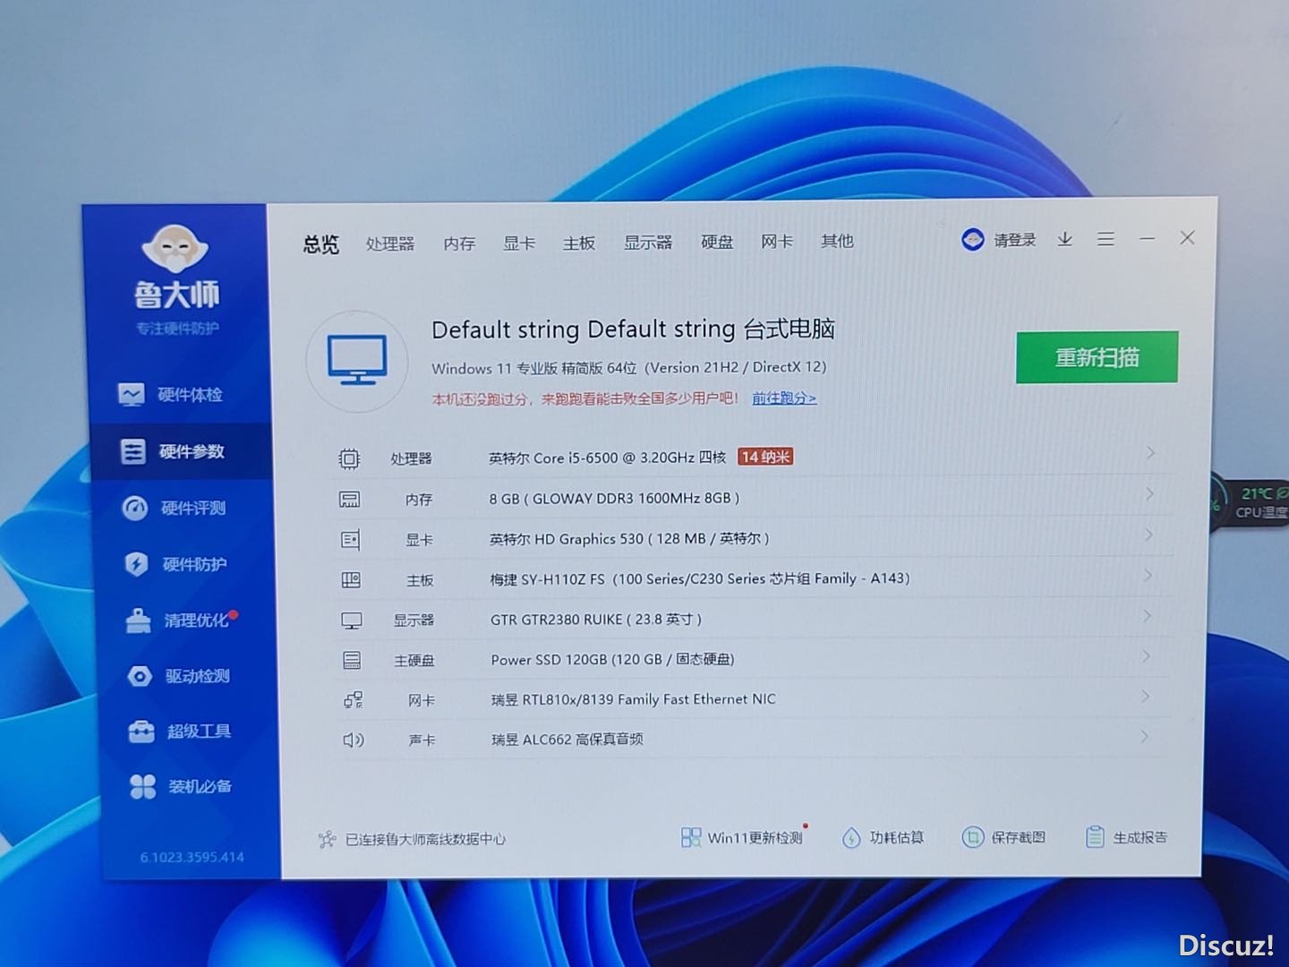Click the 主板 motherboard row icon
Image resolution: width=1289 pixels, height=967 pixels.
351,580
